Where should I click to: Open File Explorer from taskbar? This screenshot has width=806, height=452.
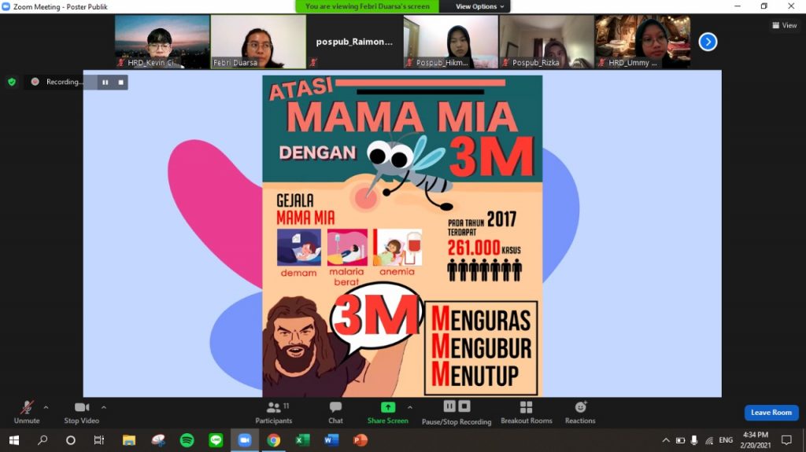click(x=128, y=440)
